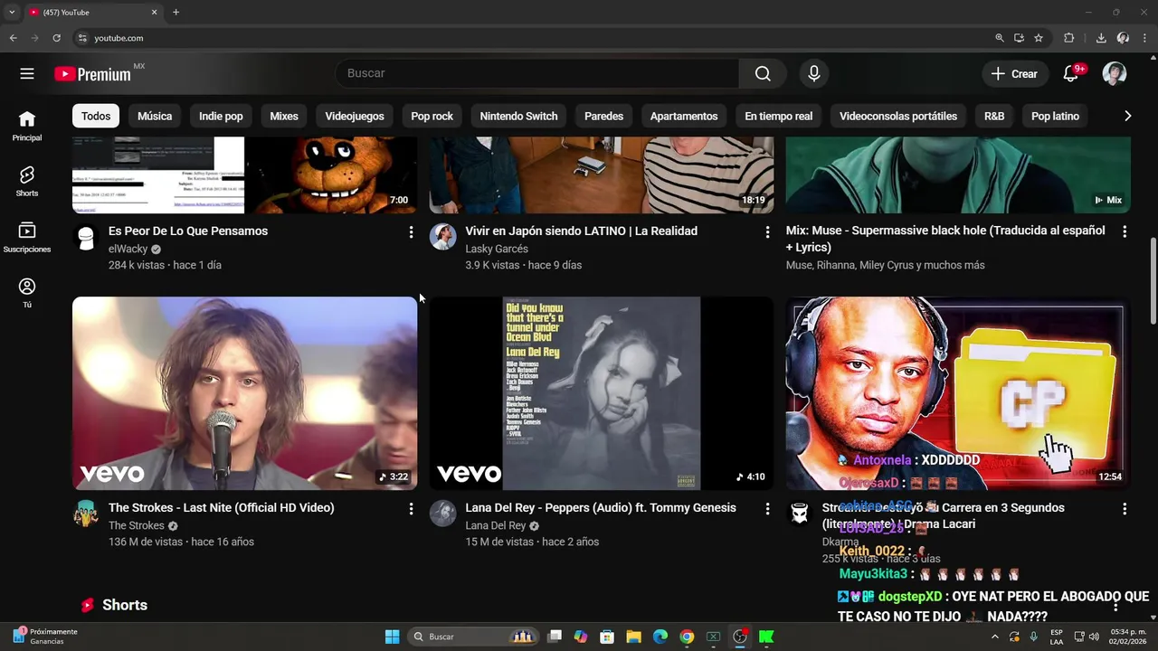This screenshot has height=651, width=1158.
Task: Select the Indie pop filter chip
Action: [221, 116]
